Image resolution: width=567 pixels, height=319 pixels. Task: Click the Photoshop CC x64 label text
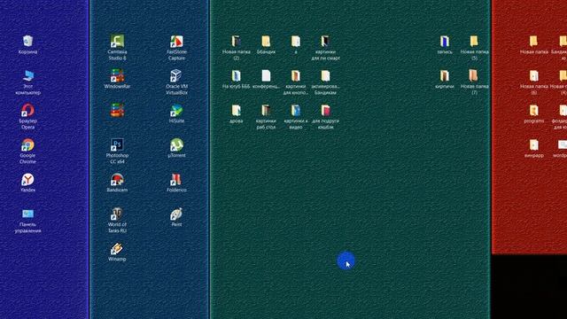coord(117,159)
